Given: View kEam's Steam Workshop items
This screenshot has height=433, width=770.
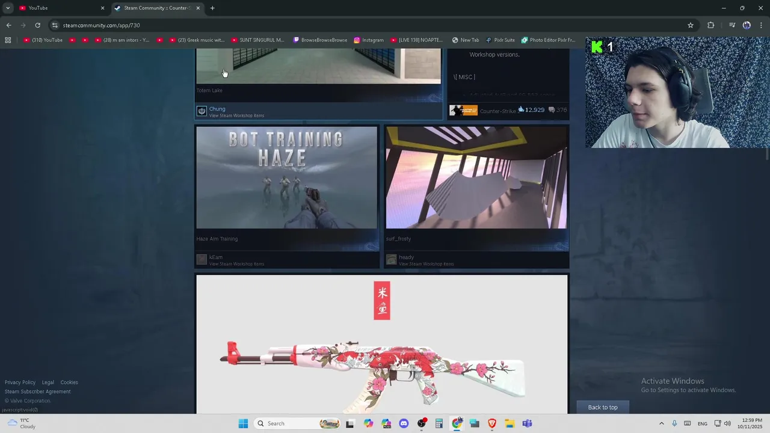Looking at the screenshot, I should 236,264.
